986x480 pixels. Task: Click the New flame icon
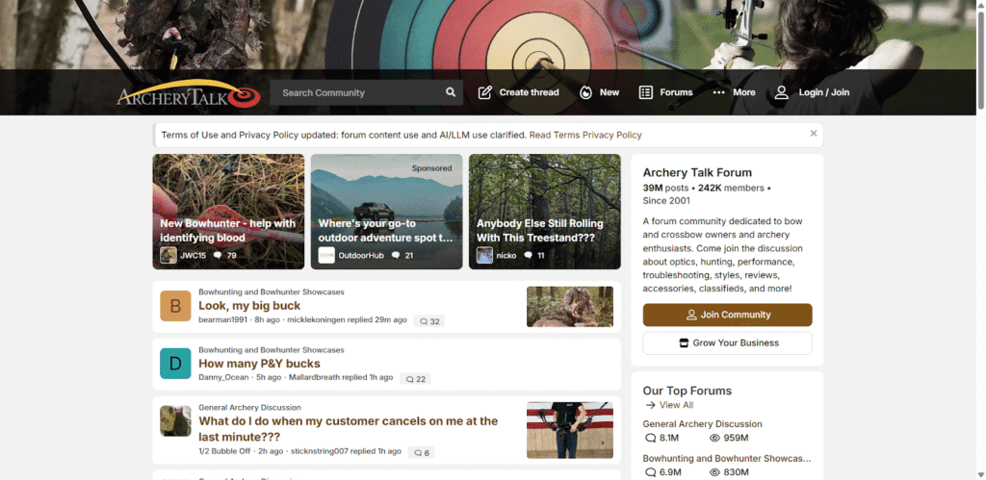tap(585, 92)
